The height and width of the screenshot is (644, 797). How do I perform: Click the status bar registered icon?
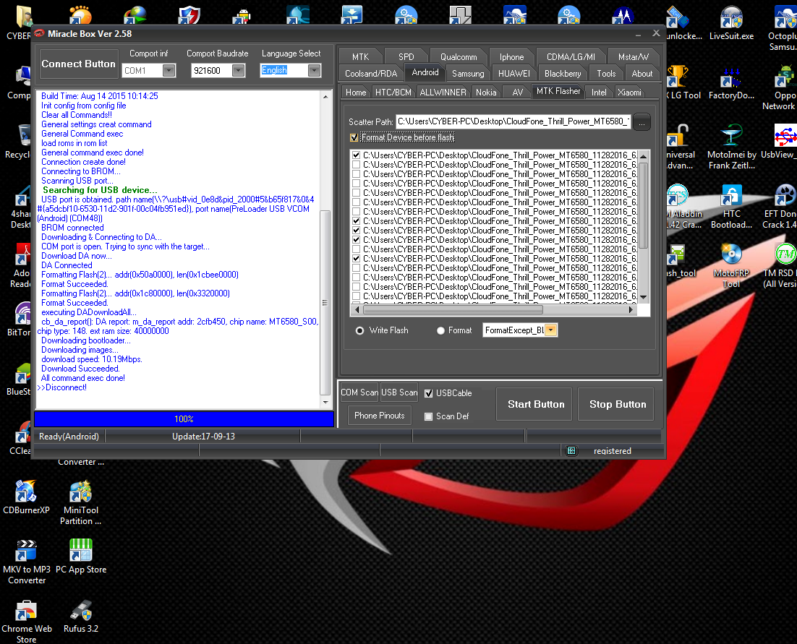[x=571, y=450]
